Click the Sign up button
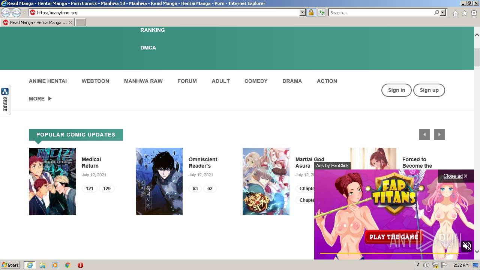Image resolution: width=480 pixels, height=270 pixels. [429, 90]
